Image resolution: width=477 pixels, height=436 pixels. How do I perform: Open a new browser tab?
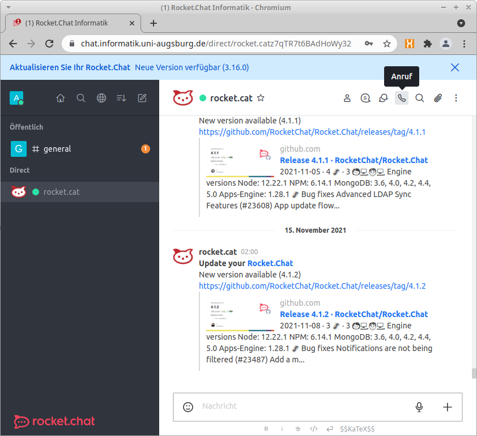click(x=154, y=23)
